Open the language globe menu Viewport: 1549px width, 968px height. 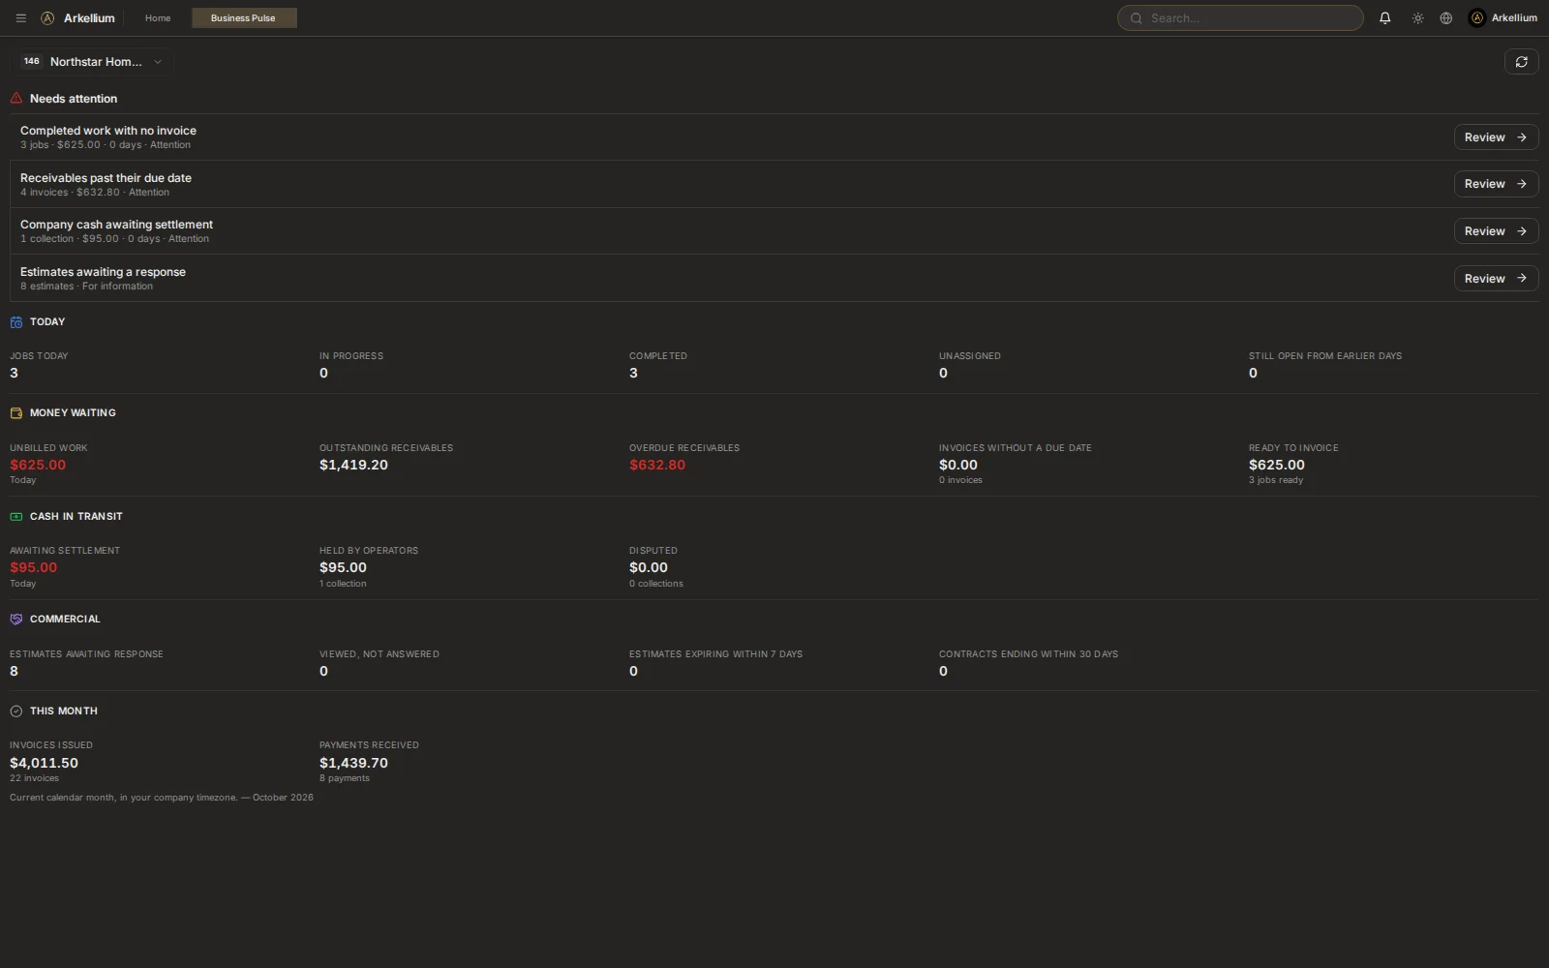pyautogui.click(x=1446, y=18)
